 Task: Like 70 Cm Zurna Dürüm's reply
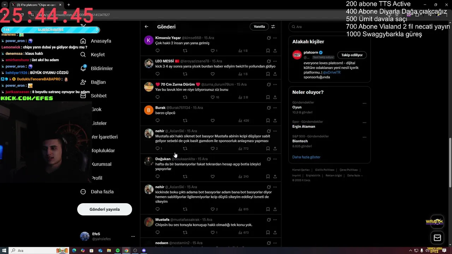213,97
